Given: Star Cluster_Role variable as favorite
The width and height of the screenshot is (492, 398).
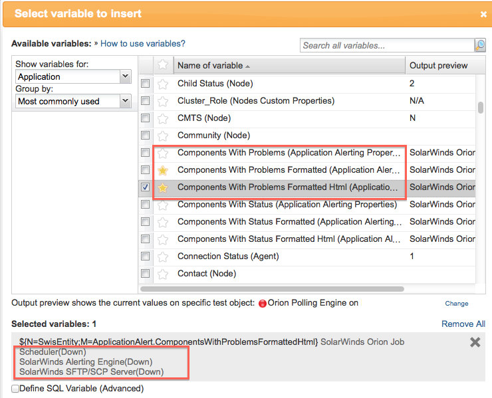Looking at the screenshot, I should pos(163,101).
